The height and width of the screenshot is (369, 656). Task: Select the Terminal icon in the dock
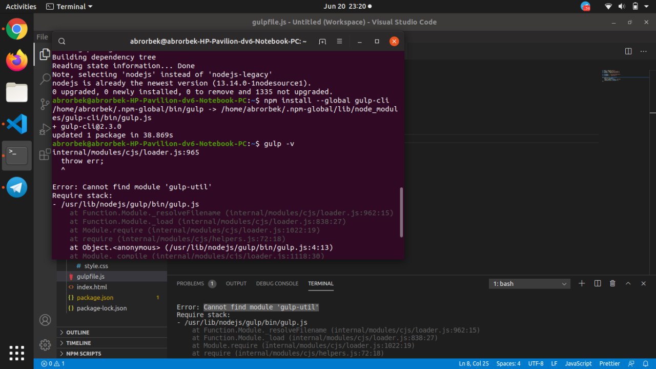[17, 156]
